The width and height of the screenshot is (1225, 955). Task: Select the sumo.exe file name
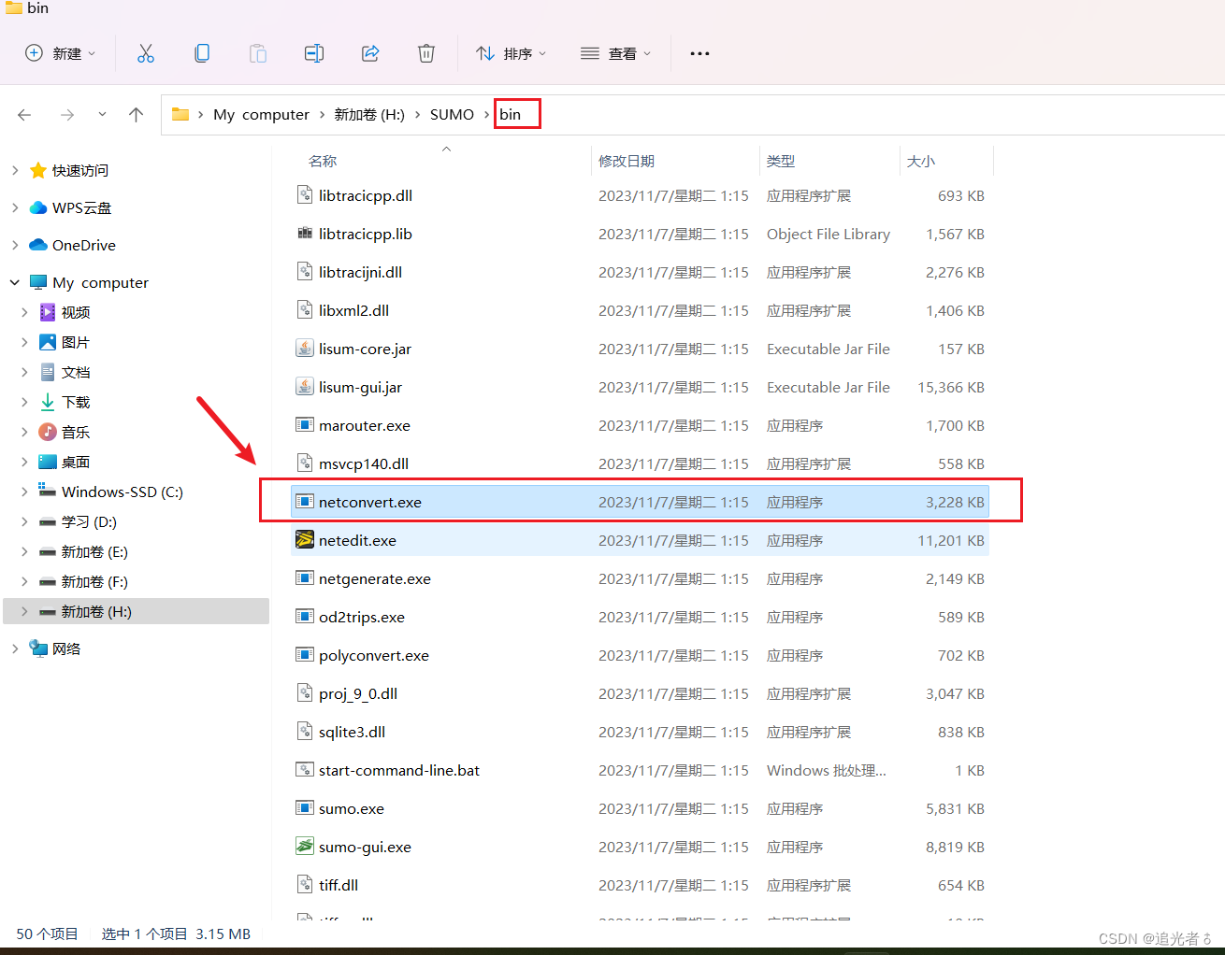click(352, 809)
